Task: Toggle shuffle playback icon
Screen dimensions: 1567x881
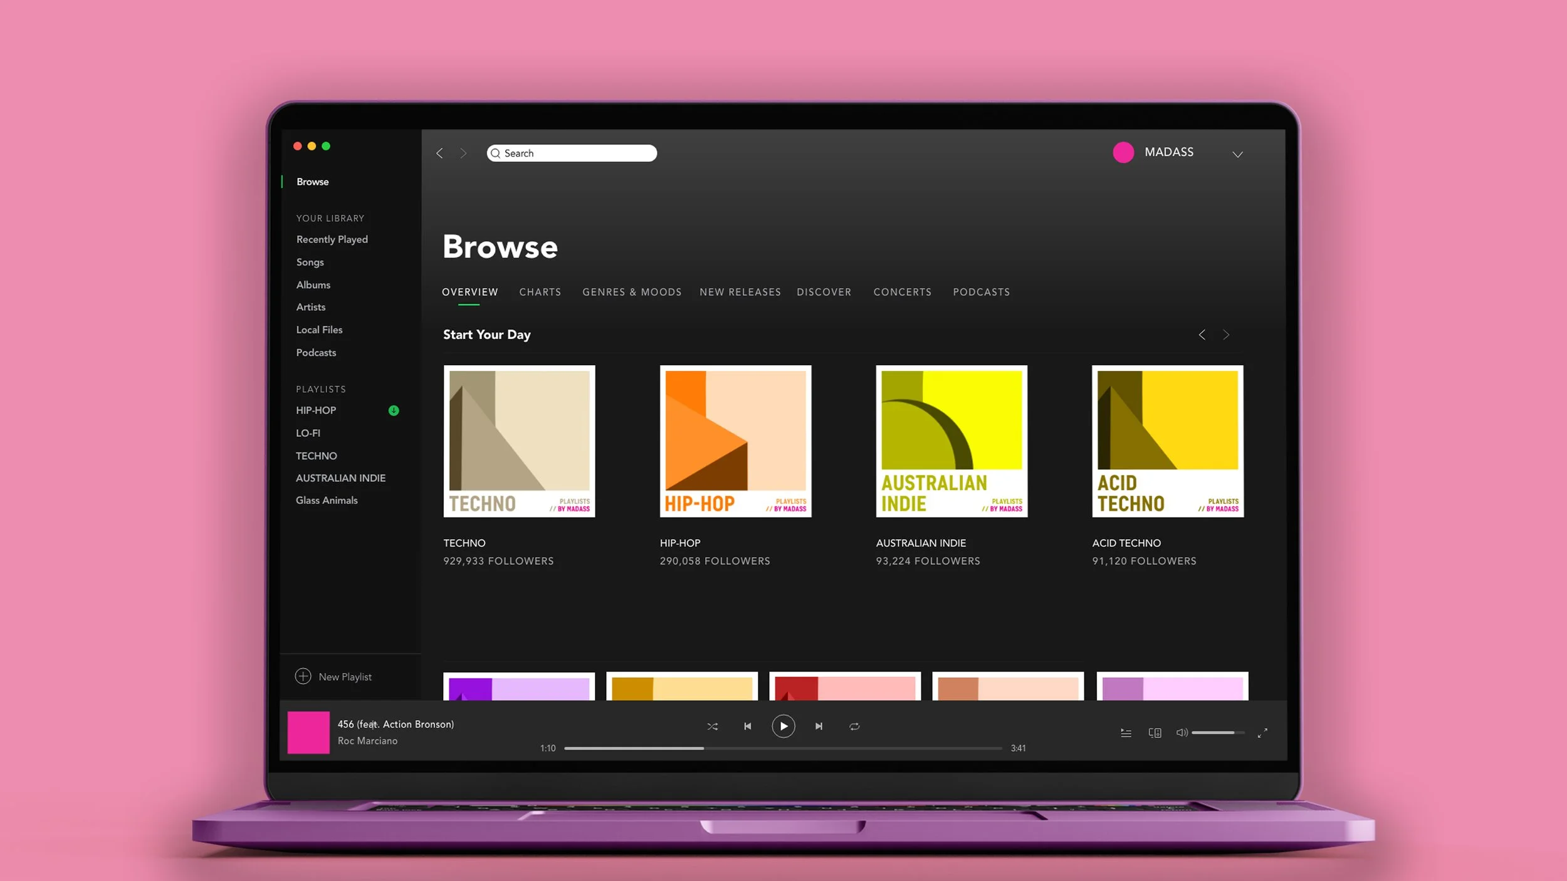Action: (x=712, y=726)
